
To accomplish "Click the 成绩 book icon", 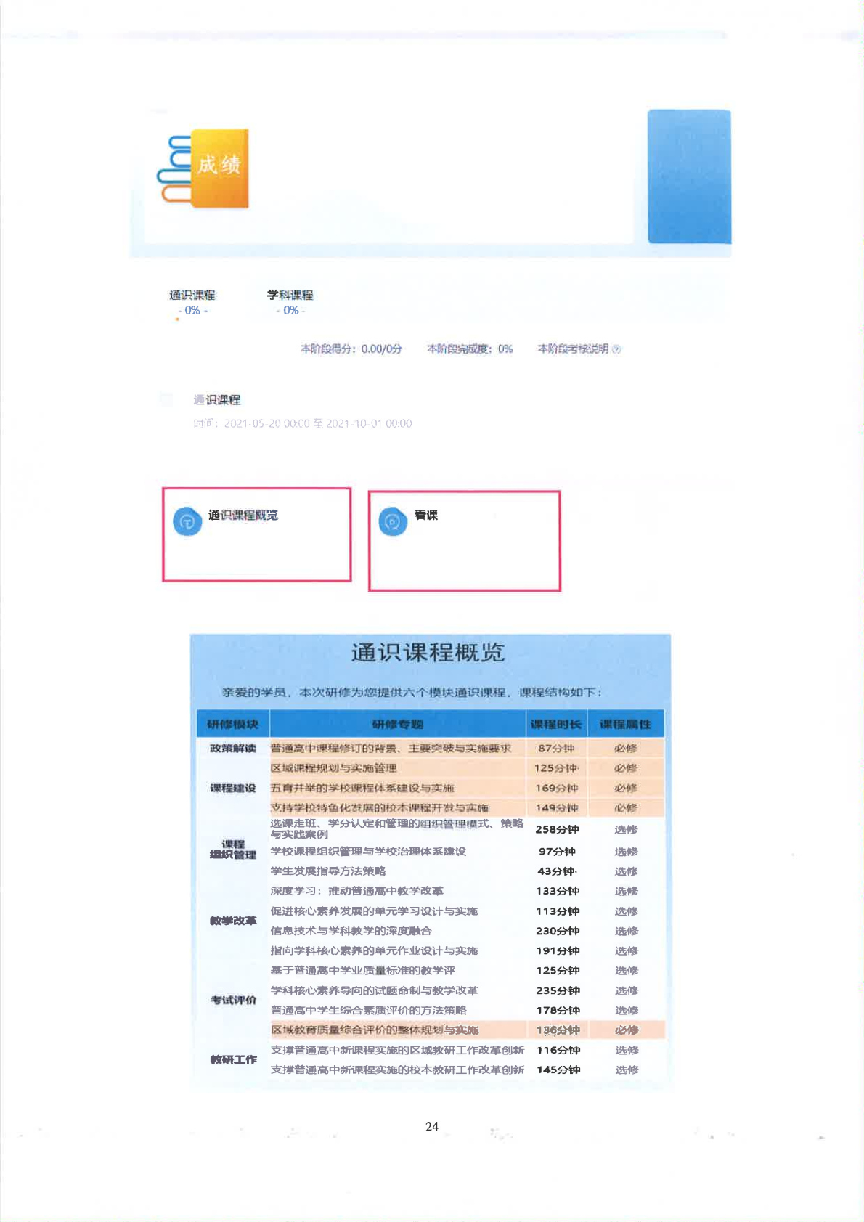I will (x=203, y=168).
